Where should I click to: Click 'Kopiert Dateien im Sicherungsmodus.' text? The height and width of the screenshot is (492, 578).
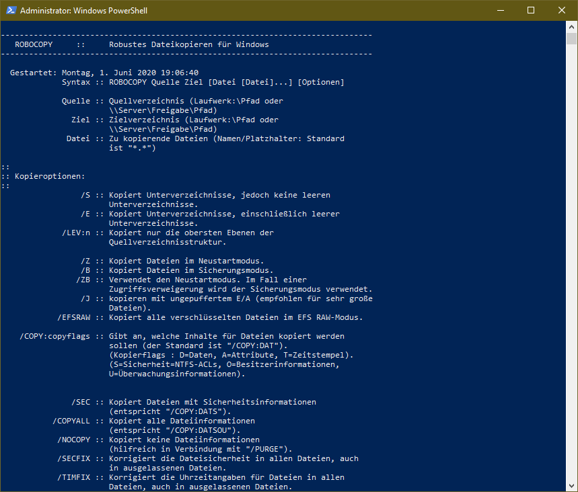tap(191, 270)
